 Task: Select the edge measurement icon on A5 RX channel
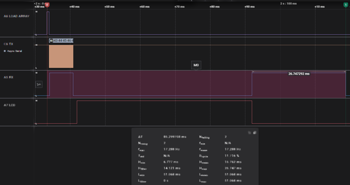39,84
